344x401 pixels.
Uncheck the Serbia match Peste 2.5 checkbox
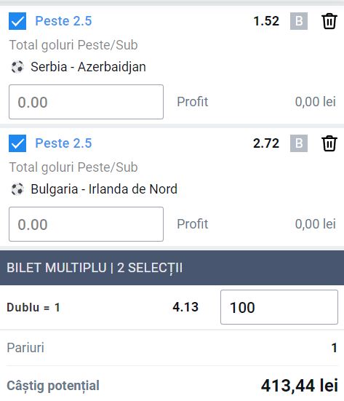tap(17, 21)
